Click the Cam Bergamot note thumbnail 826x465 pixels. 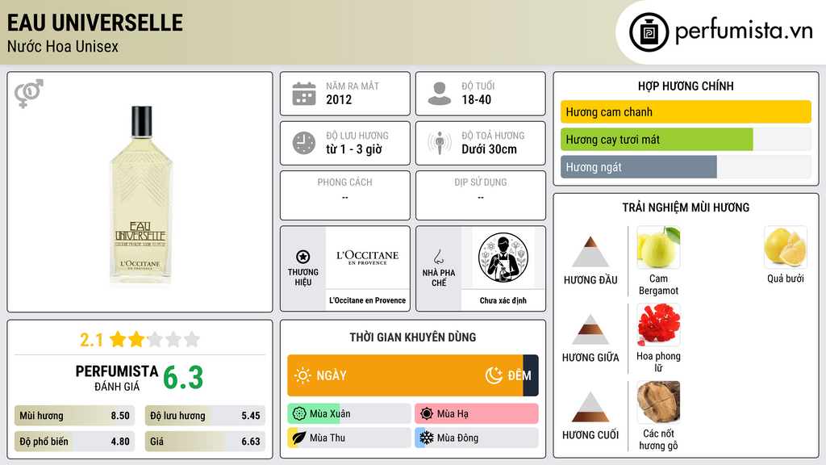tap(658, 248)
